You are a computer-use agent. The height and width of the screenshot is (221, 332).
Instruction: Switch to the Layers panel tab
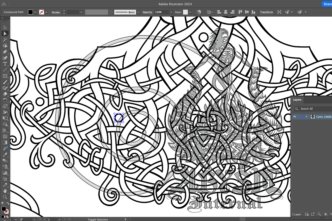click(x=297, y=100)
